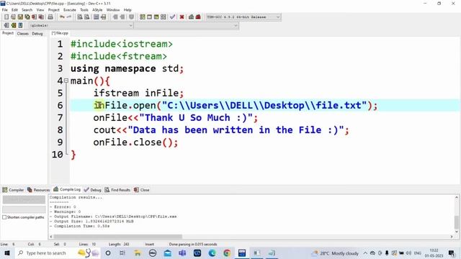Viewport: 461px width, 259px height.
Task: Click the Compile & Run toolbar icon
Action: pyautogui.click(x=156, y=17)
